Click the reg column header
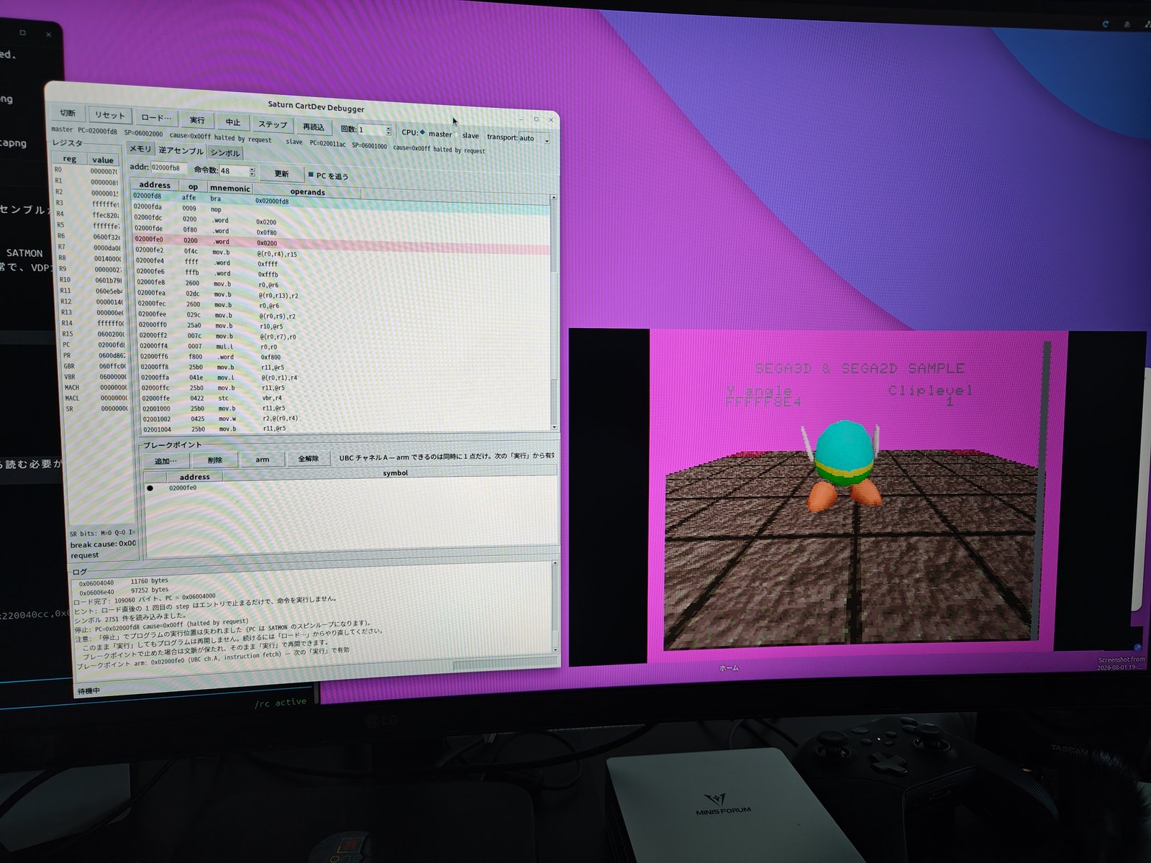Image resolution: width=1151 pixels, height=863 pixels. [70, 159]
